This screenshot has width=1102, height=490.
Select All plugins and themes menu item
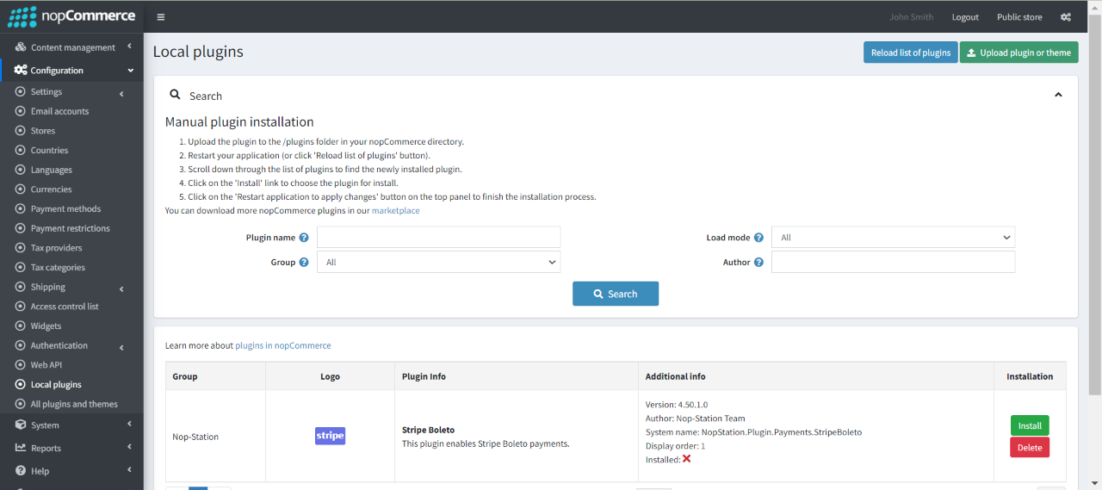coord(74,404)
